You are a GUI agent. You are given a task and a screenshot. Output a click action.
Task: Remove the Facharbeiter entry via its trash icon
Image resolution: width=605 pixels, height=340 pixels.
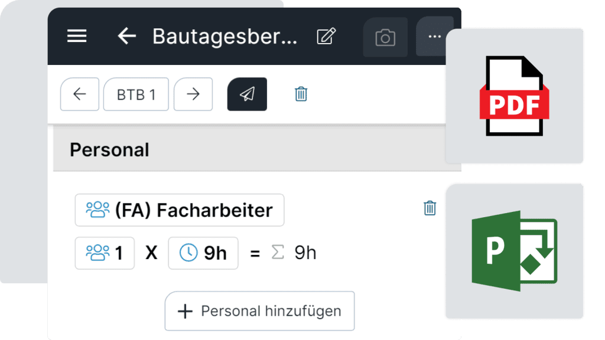coord(430,208)
